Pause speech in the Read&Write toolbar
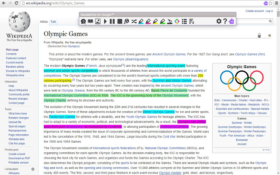Viewport: 280px width, 175px height. pos(112,21)
